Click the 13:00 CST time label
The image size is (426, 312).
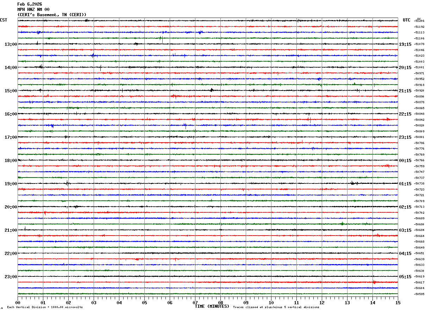(11, 44)
